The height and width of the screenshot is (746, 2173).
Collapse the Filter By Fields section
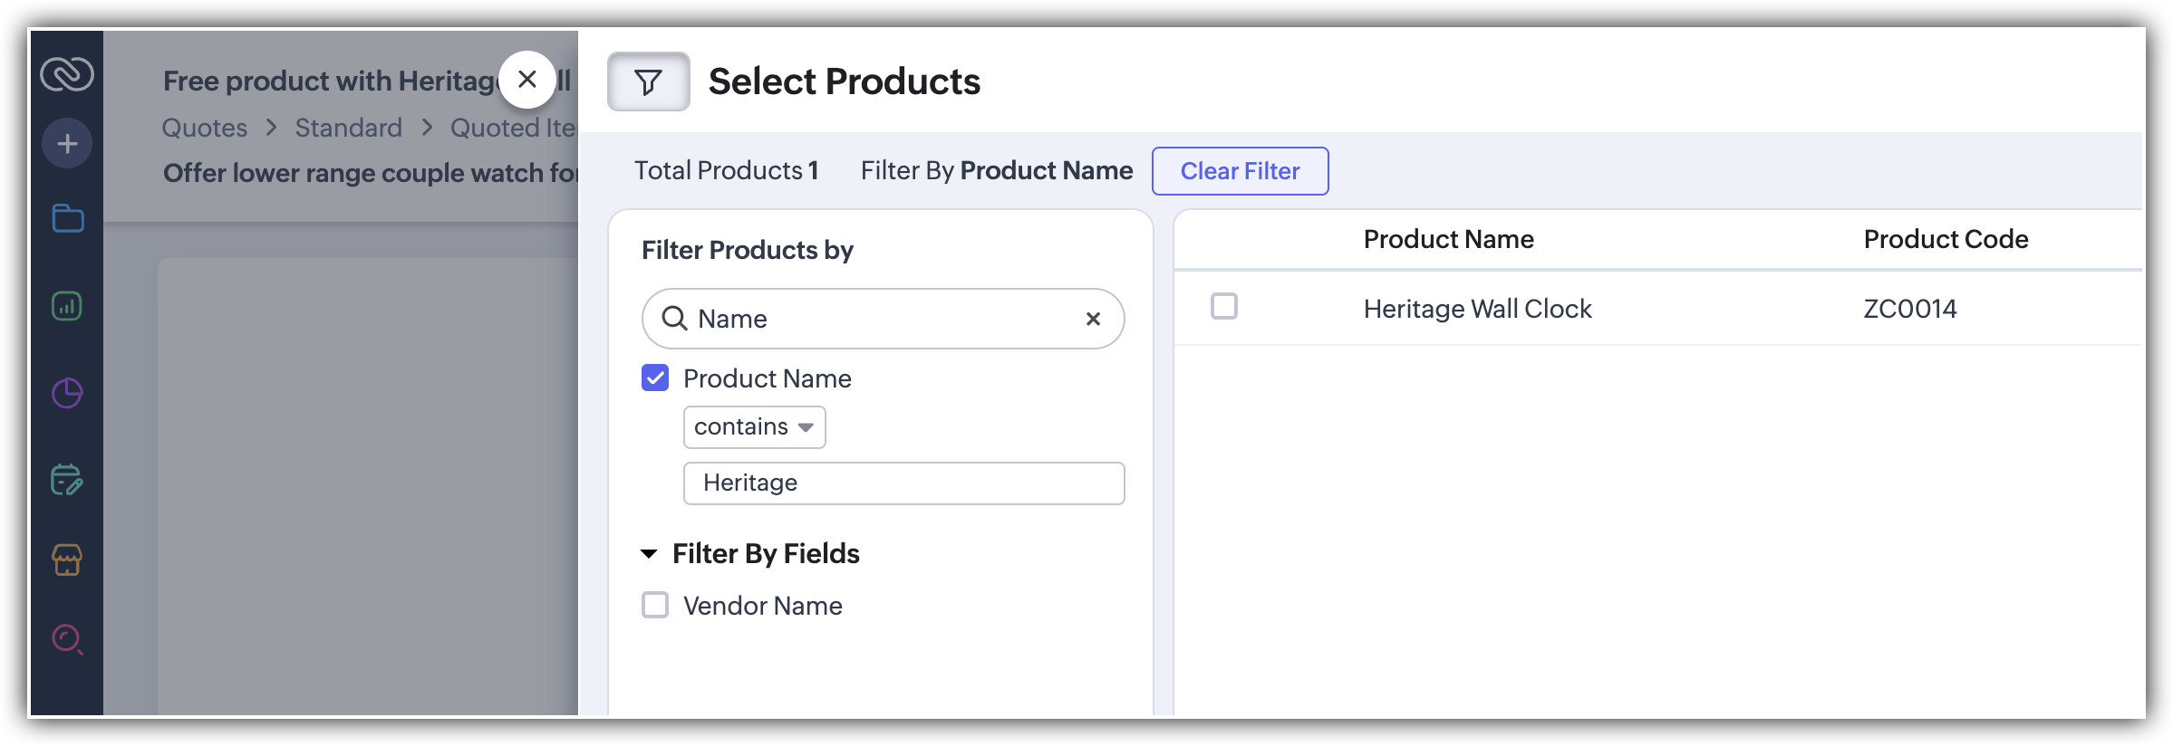[x=649, y=553]
